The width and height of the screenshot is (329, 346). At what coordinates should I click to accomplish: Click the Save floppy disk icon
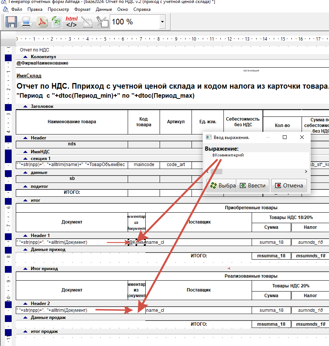[x=11, y=22]
